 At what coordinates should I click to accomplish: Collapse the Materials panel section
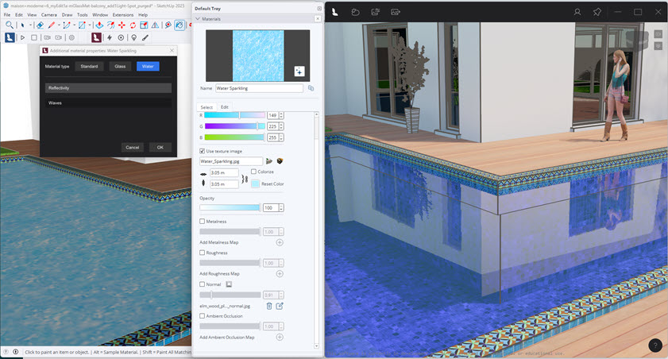(198, 18)
